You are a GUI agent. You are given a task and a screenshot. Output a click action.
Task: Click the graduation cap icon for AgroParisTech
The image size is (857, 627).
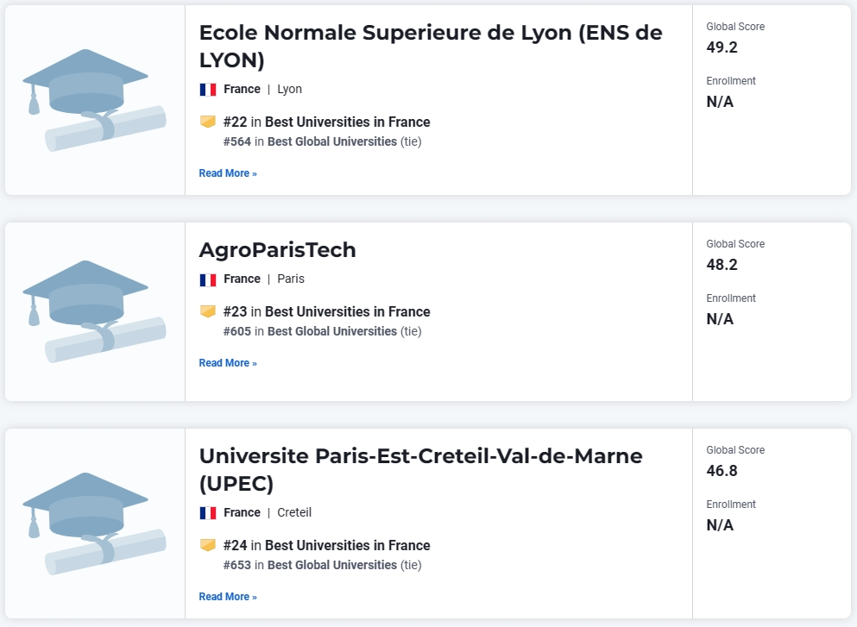(x=94, y=311)
